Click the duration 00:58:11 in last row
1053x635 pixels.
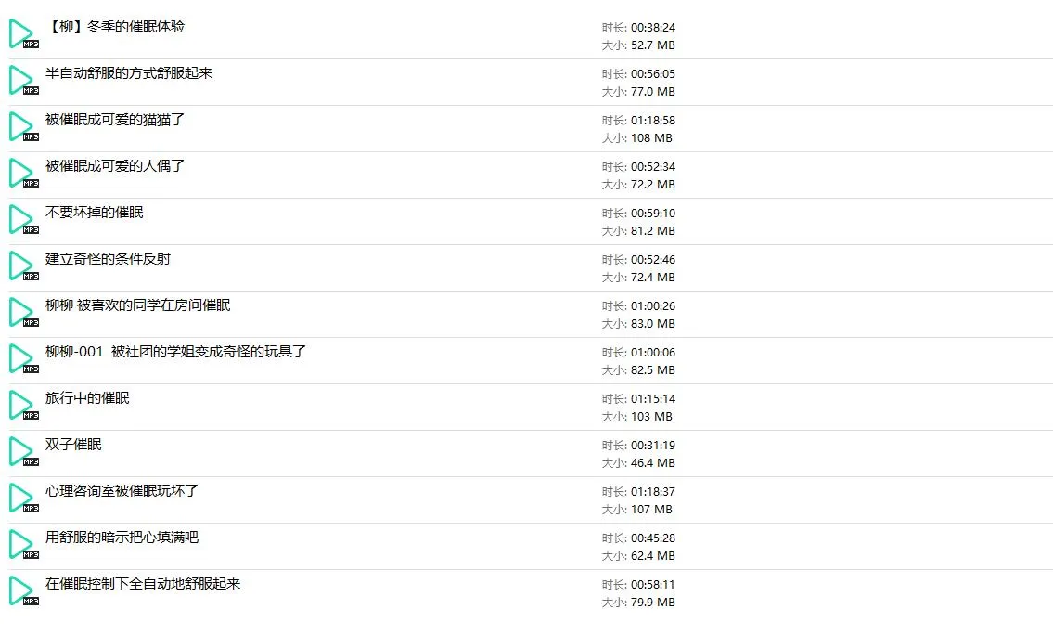[x=653, y=585]
